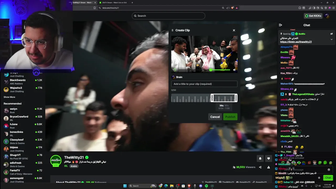Open the boneclinks recommended channel
Viewport: 336px width, 189px height.
[x=23, y=134]
